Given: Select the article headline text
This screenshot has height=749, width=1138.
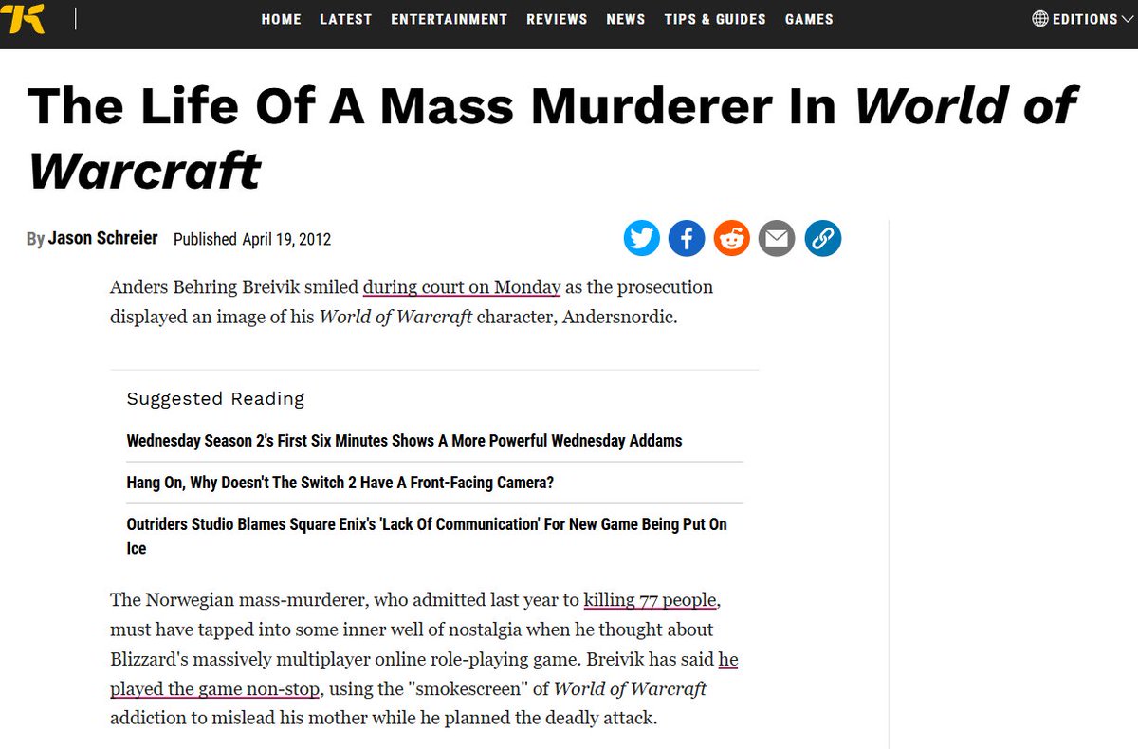Looking at the screenshot, I should click(x=553, y=138).
